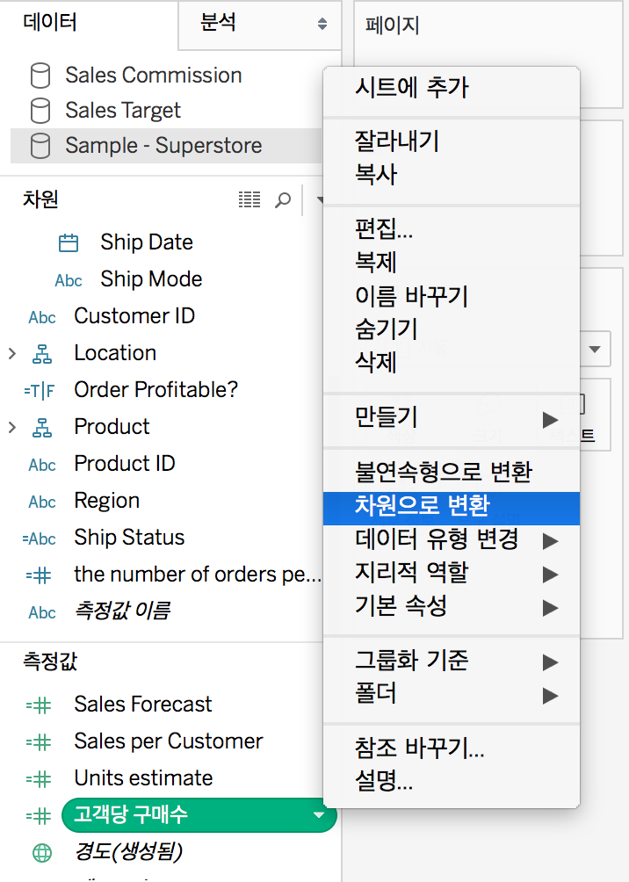Viewport: 629px width, 882px height.
Task: Select the Sales Commission data source
Action: tap(154, 76)
